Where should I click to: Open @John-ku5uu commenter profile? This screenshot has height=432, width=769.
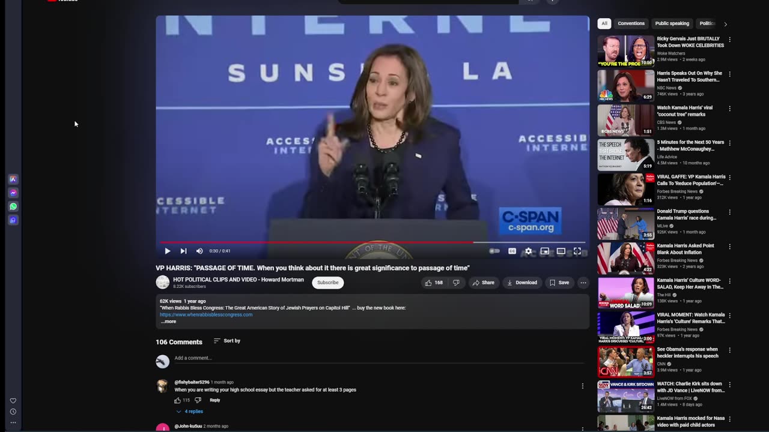point(188,427)
